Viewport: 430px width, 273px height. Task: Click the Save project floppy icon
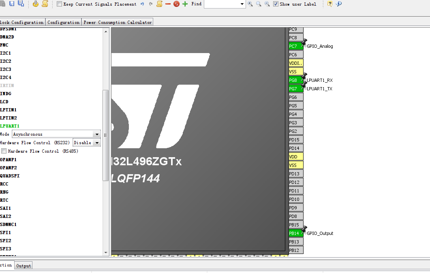tap(12, 4)
